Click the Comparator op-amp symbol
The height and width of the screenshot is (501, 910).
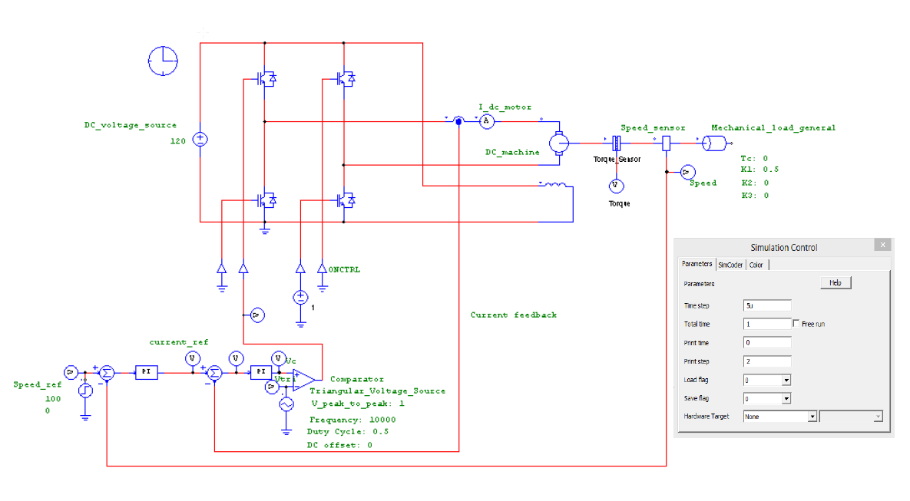click(304, 381)
